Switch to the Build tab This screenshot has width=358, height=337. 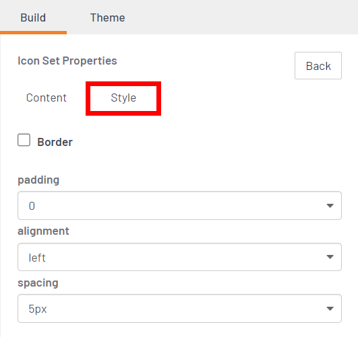(x=33, y=17)
